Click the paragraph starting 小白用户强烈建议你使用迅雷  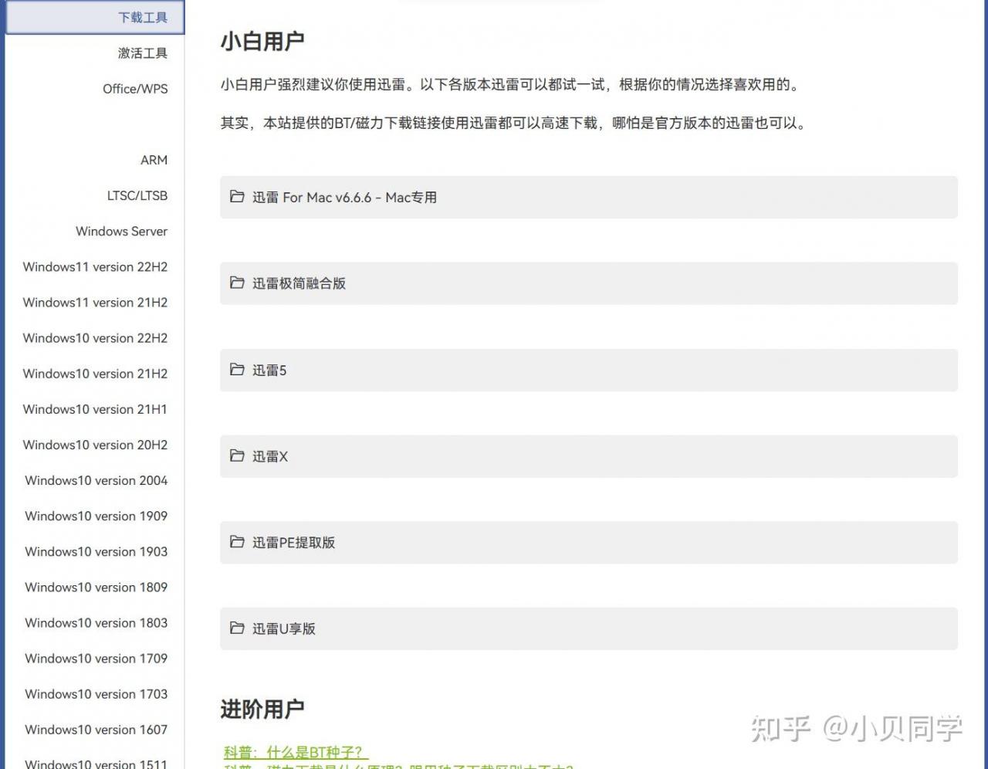pos(511,84)
